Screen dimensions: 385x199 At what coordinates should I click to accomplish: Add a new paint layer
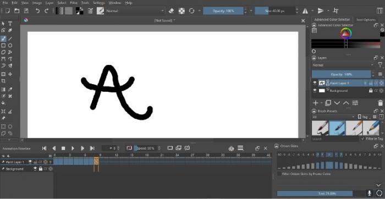(x=316, y=103)
